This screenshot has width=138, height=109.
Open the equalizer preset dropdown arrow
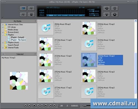point(84,15)
